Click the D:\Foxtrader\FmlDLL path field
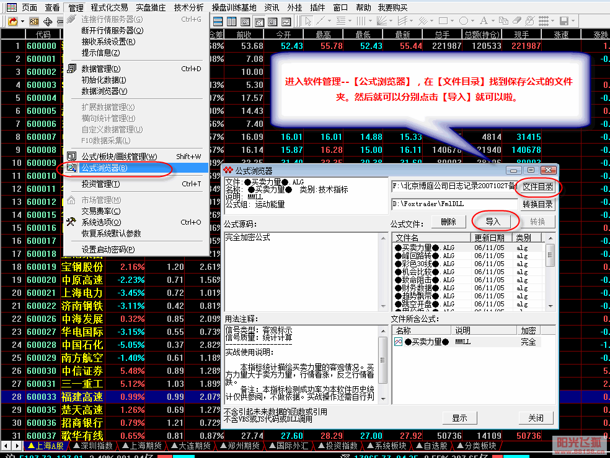This screenshot has height=458, width=610. pyautogui.click(x=454, y=204)
